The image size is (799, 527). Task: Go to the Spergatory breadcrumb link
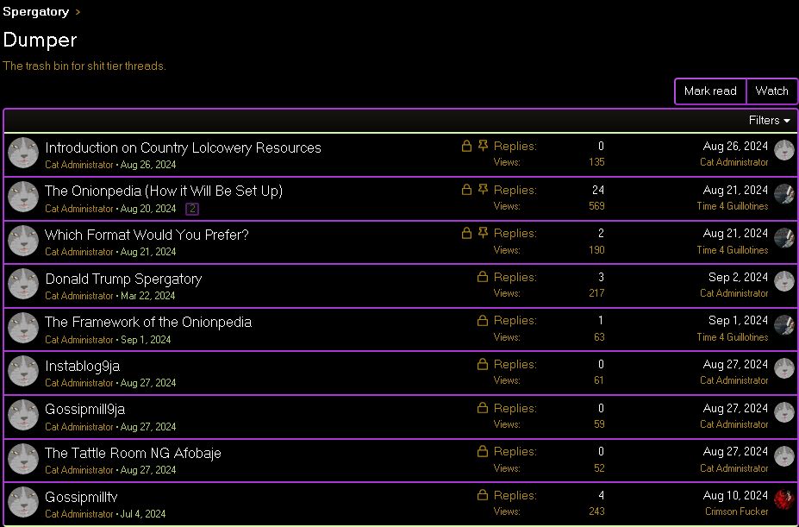35,12
